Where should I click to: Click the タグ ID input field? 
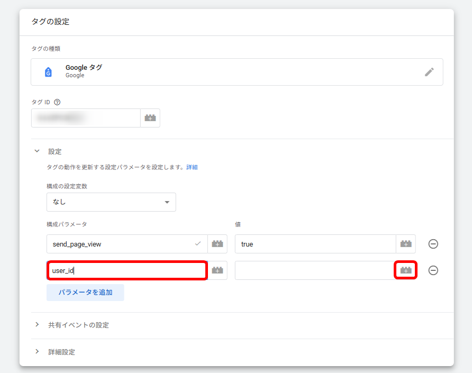point(86,118)
